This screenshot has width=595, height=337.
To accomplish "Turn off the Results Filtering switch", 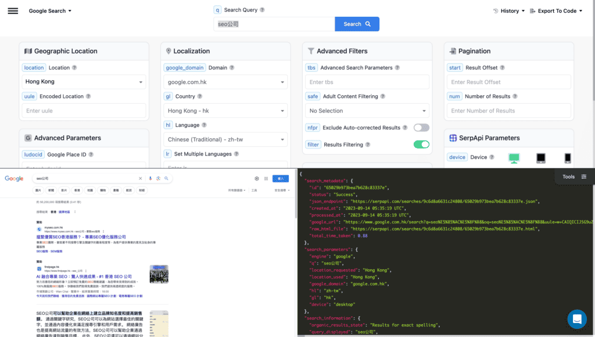I will (x=421, y=144).
